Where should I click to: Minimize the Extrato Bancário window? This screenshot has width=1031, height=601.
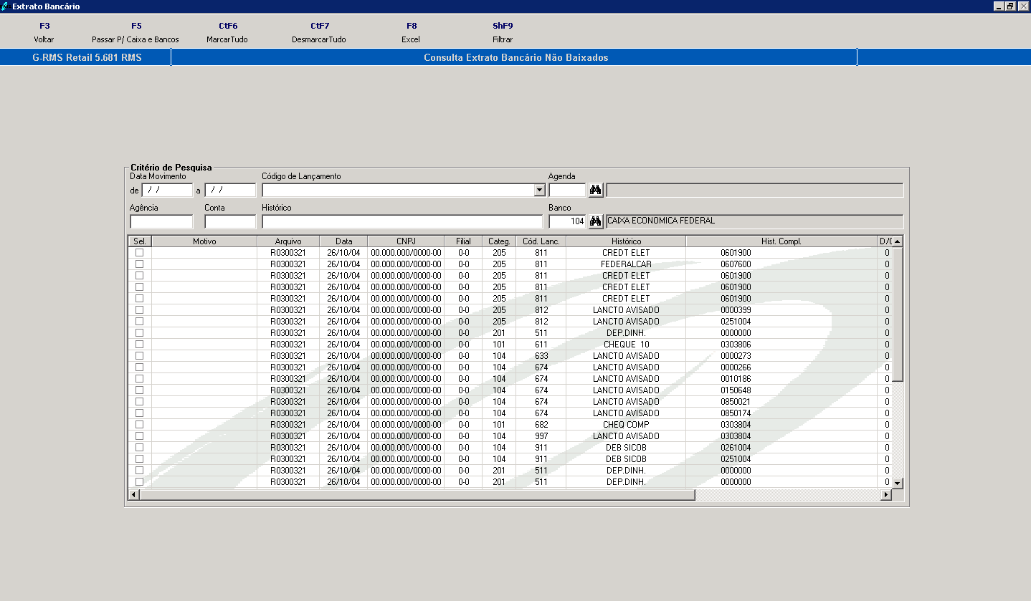[x=999, y=6]
